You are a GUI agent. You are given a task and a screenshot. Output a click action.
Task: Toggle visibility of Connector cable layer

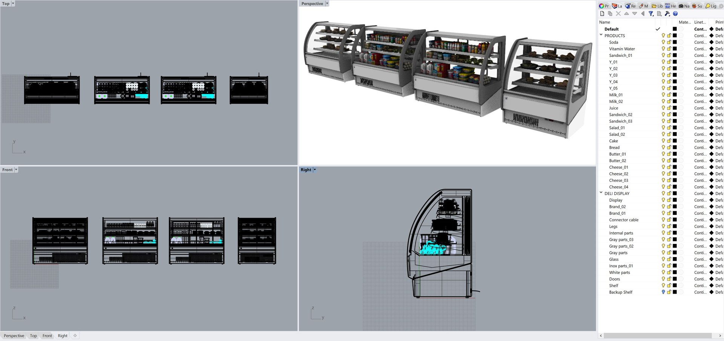coord(663,220)
